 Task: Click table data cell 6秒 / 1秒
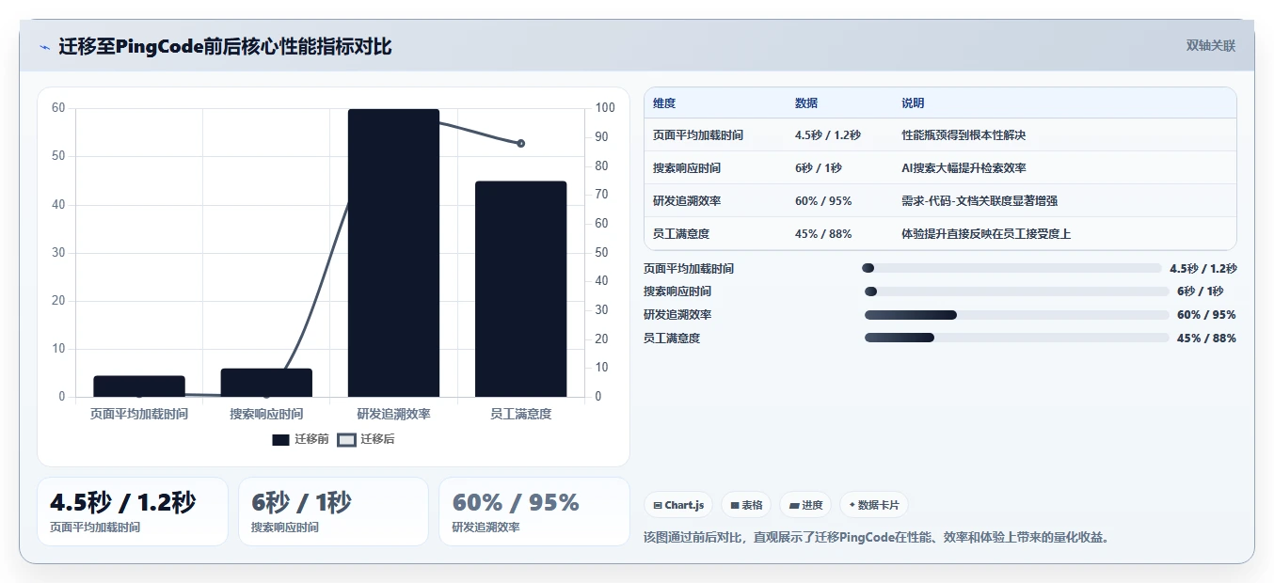tap(819, 168)
